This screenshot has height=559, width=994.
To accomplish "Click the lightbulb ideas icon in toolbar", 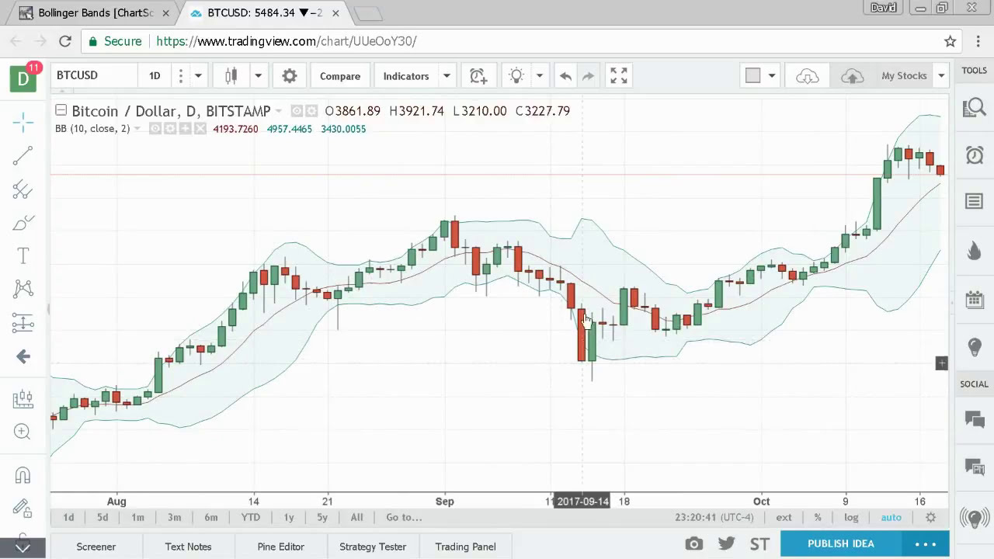I will point(516,75).
